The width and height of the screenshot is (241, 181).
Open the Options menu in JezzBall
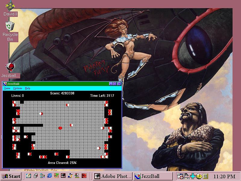click(x=17, y=88)
